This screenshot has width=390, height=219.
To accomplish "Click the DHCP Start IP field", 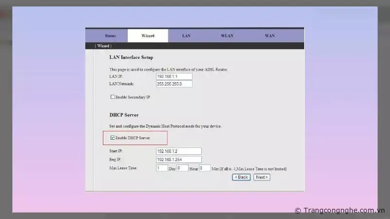I will (178, 151).
